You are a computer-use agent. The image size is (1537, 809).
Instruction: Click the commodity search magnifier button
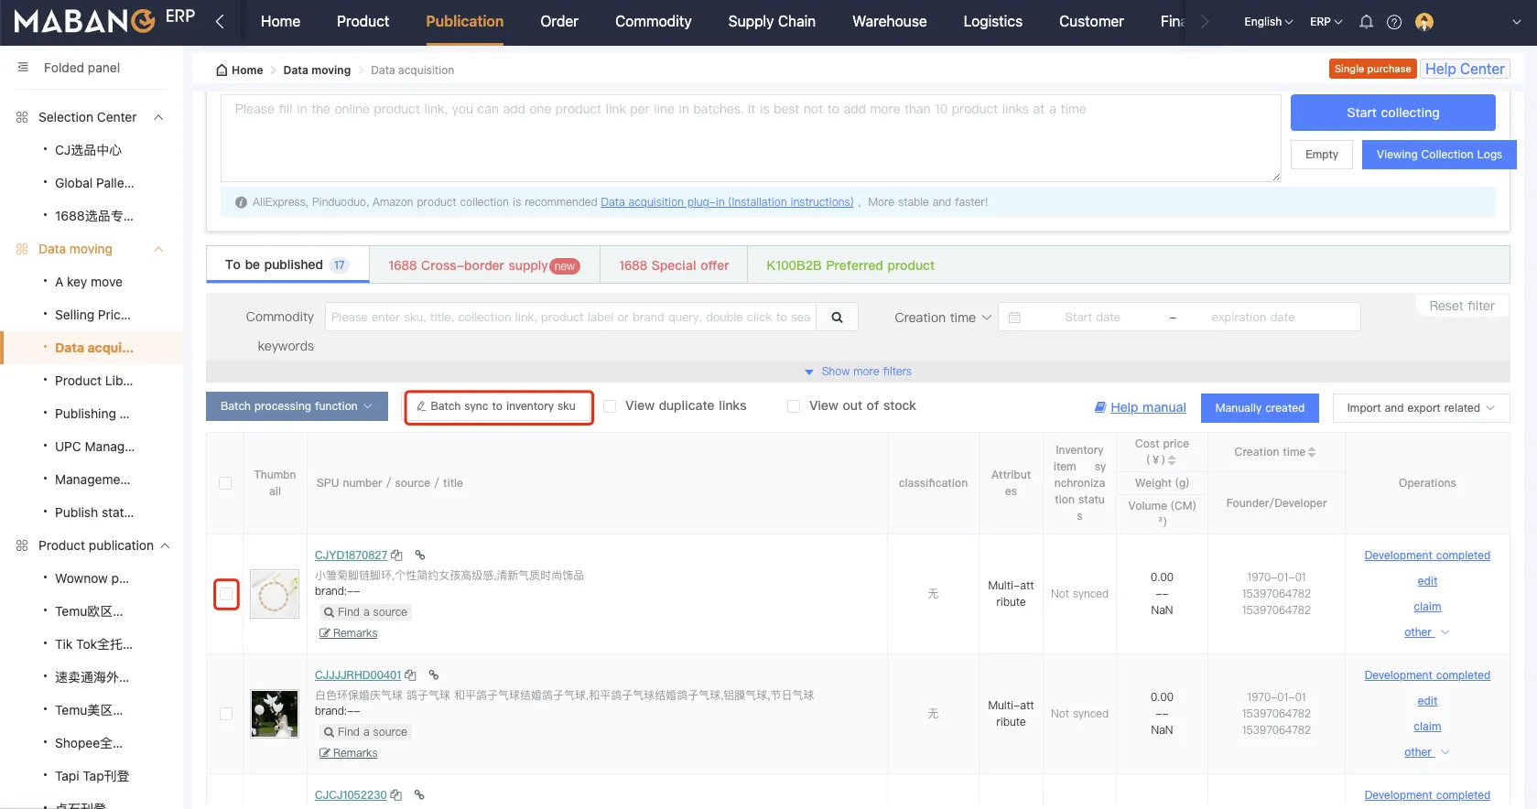pyautogui.click(x=837, y=318)
